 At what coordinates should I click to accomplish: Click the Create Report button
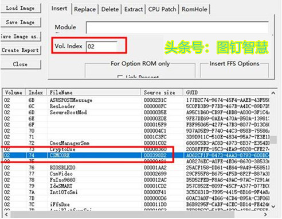click(x=20, y=50)
